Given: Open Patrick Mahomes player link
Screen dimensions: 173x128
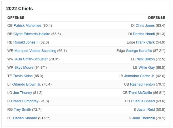Looking at the screenshot, I should (x=27, y=25).
